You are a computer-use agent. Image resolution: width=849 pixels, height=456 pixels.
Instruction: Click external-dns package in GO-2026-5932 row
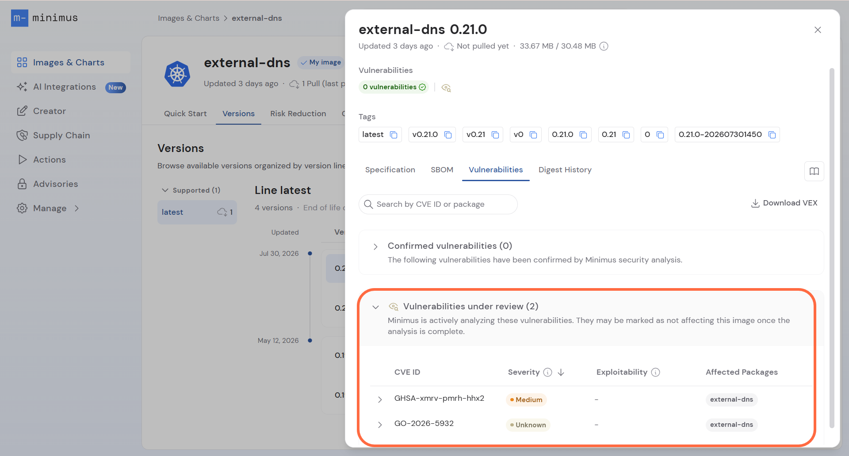(x=731, y=425)
